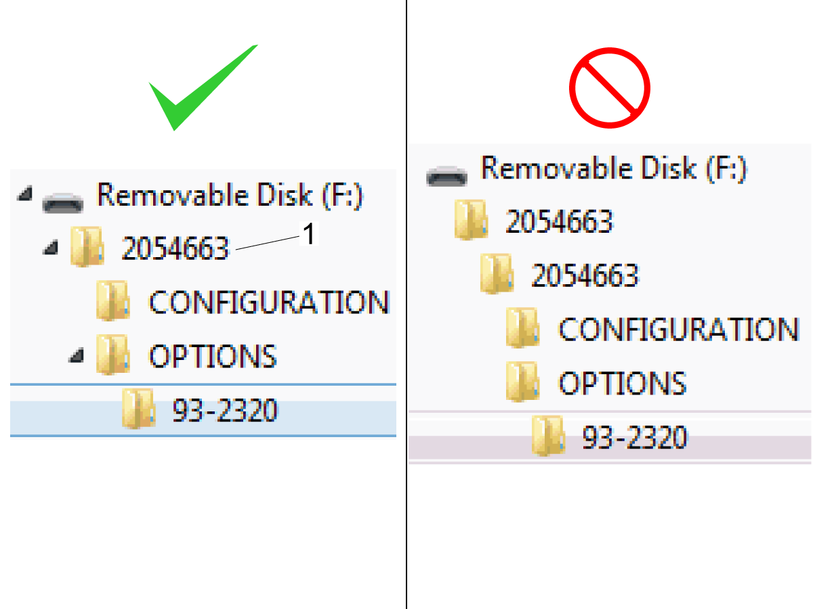The width and height of the screenshot is (813, 609).
Task: Click the red prohibition sign
Action: pos(610,88)
